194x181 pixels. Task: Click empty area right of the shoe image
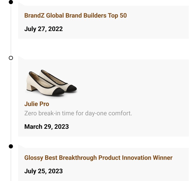point(135,83)
